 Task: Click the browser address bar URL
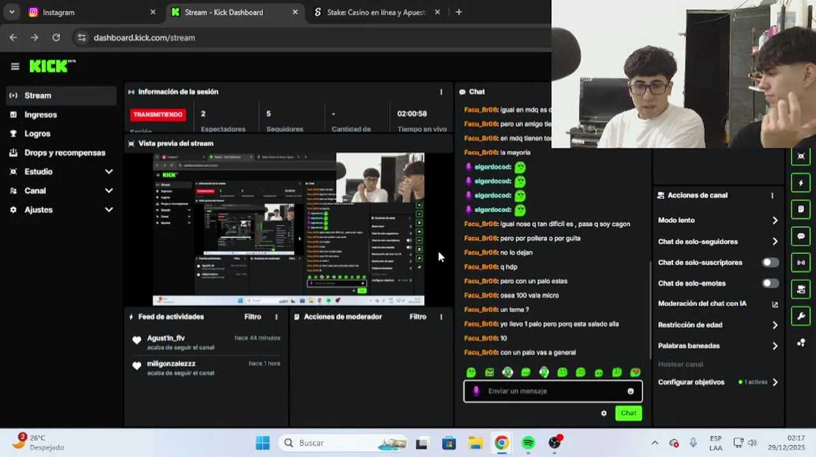144,37
